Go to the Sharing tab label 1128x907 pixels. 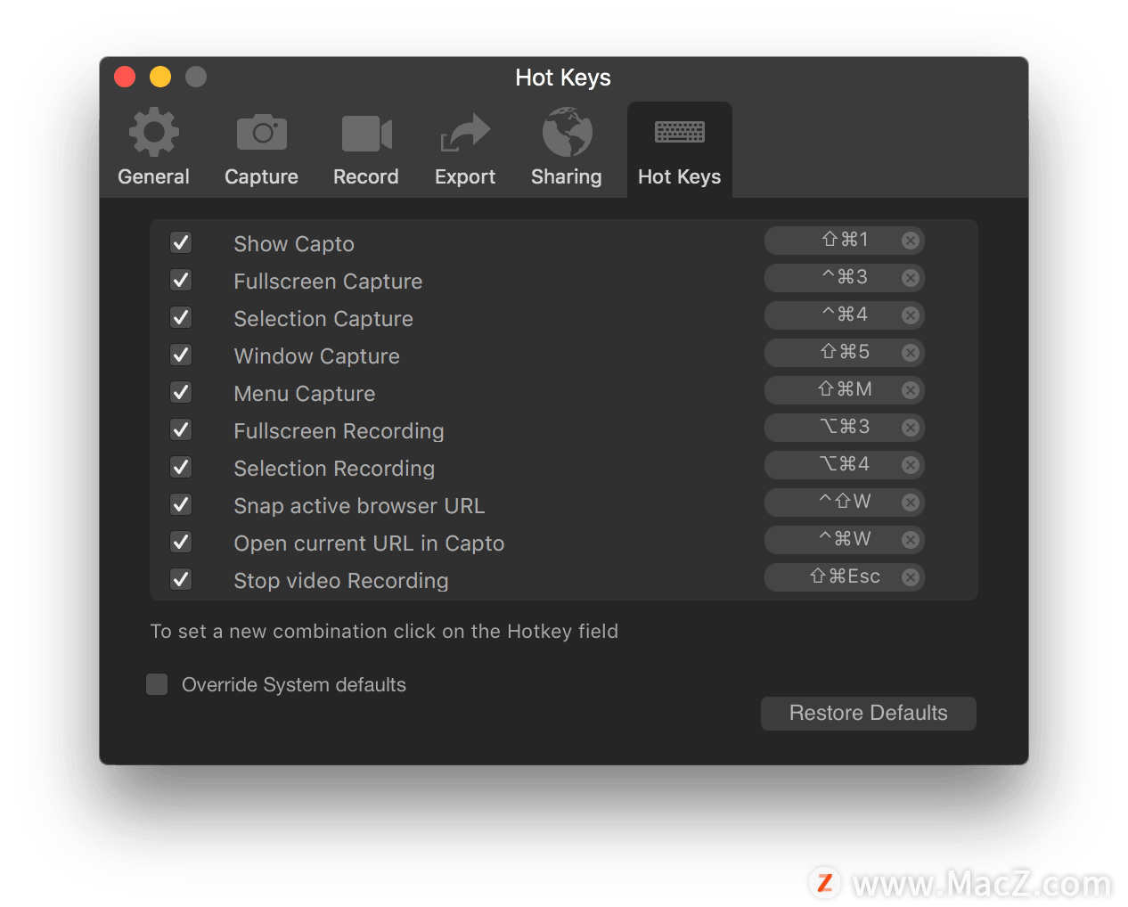(567, 177)
